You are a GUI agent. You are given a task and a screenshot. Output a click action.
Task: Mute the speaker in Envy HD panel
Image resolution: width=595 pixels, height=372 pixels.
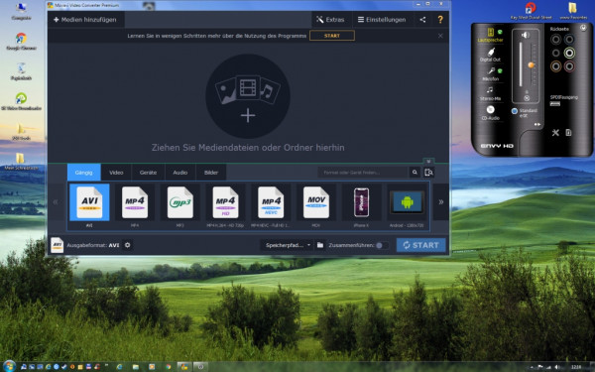[527, 98]
